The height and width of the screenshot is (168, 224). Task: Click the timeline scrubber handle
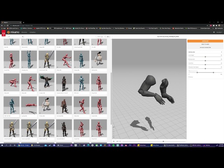click(x=163, y=141)
